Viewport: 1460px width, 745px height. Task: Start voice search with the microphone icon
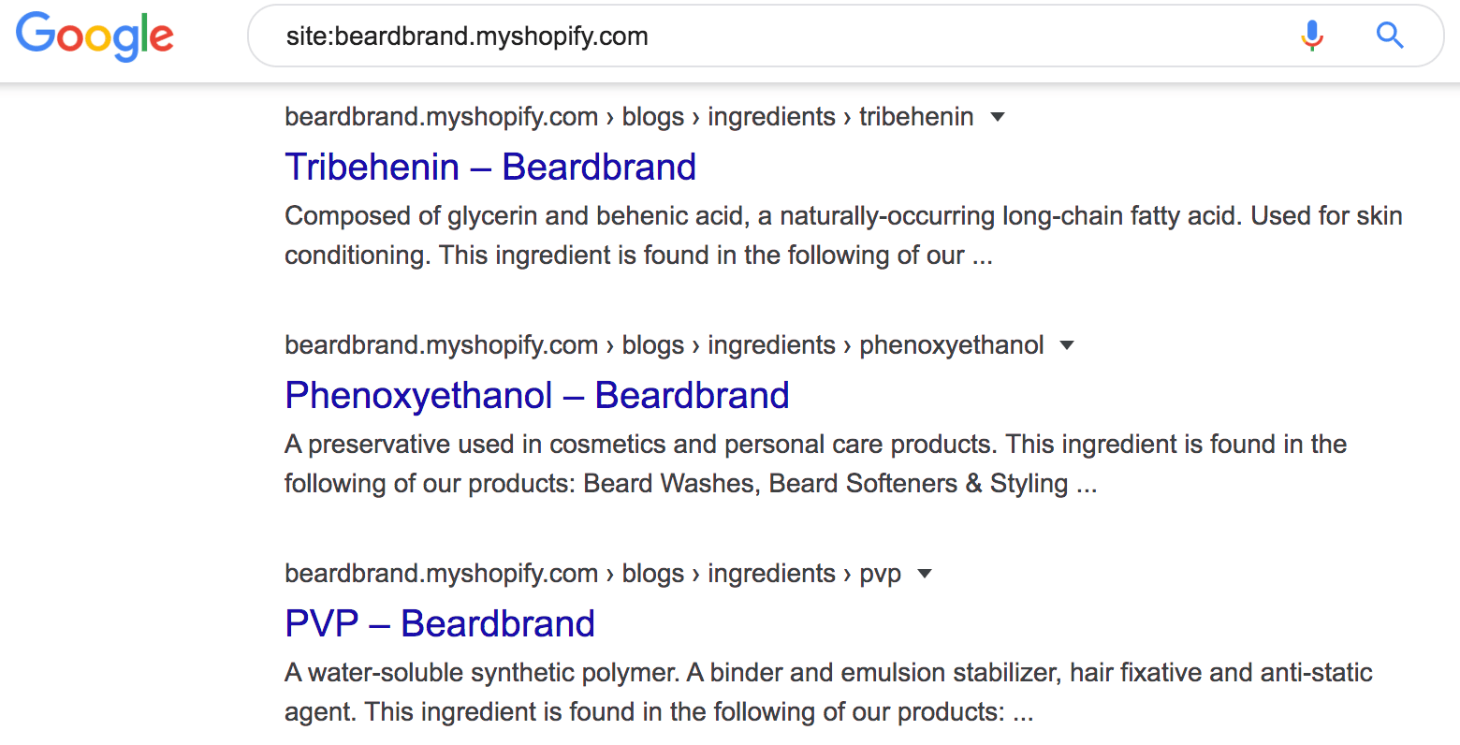(1312, 37)
